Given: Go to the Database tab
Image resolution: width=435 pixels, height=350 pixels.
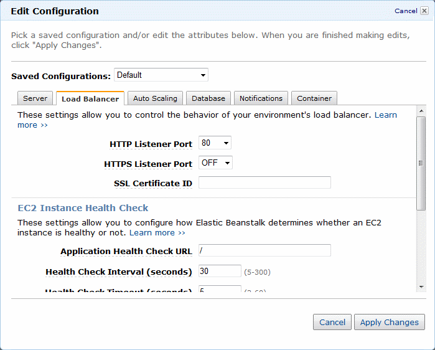Looking at the screenshot, I should pyautogui.click(x=208, y=98).
